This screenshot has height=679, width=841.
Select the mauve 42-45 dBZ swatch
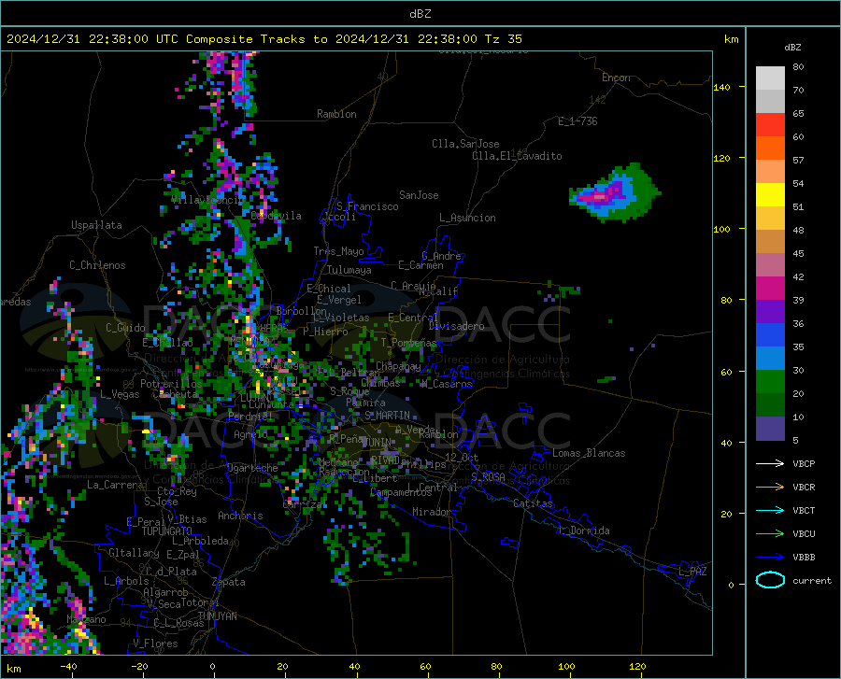click(770, 265)
